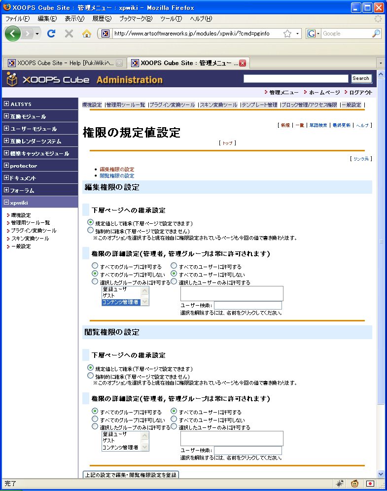Screen dimensions: 387x491
Task: Select forced inheritance under edit permissions
Action: [x=90, y=230]
